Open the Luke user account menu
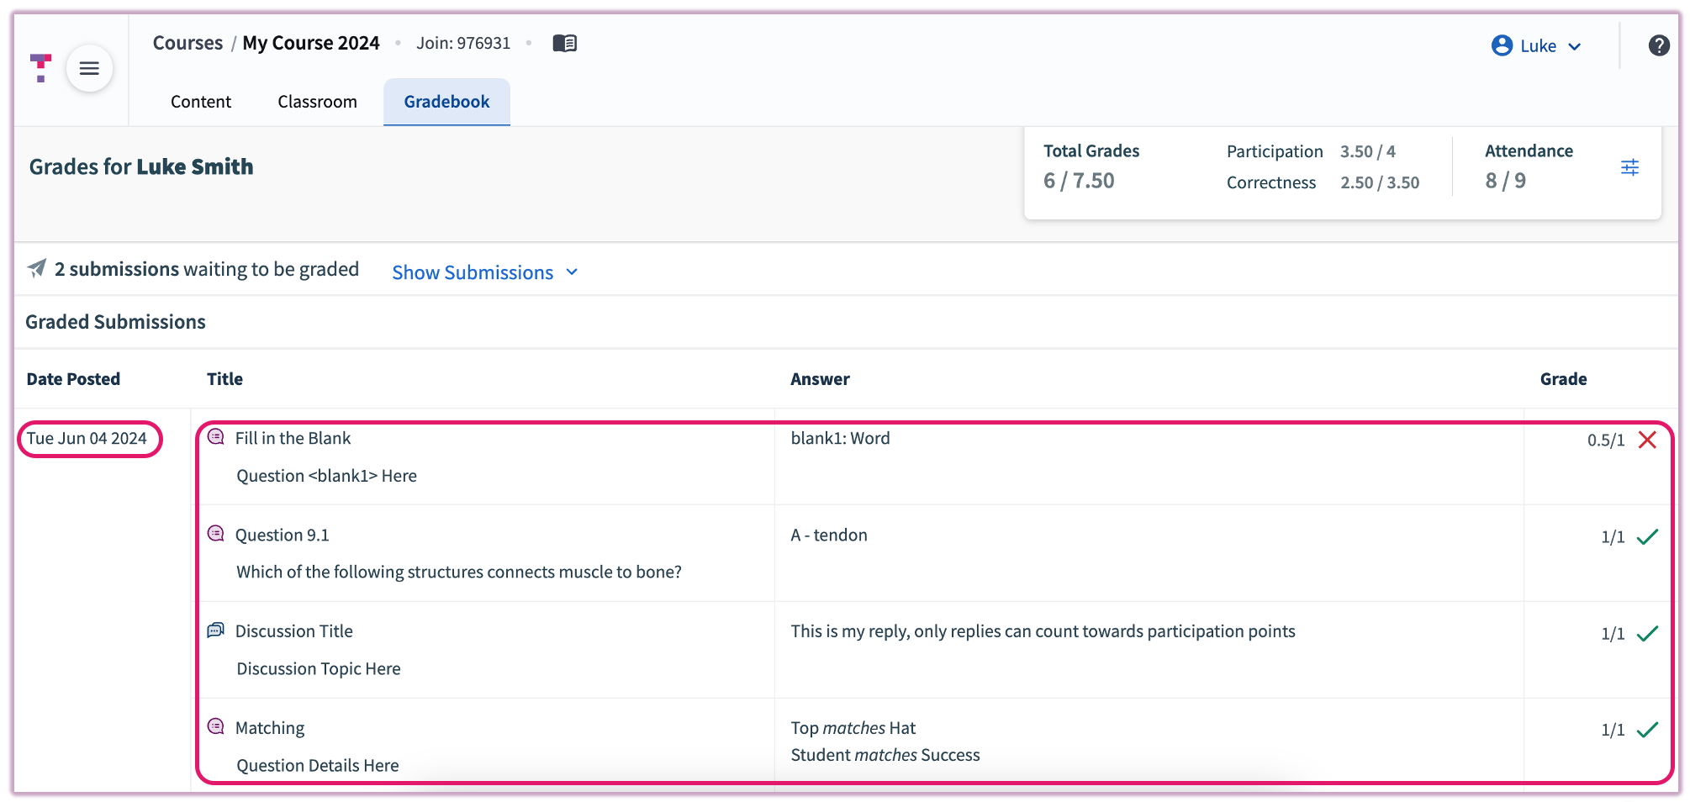Image resolution: width=1690 pixels, height=802 pixels. [x=1536, y=46]
